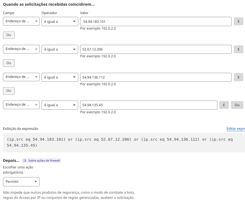Open the field dropdown in the 54.94.135.45 row
245x201 pixels.
click(21, 105)
